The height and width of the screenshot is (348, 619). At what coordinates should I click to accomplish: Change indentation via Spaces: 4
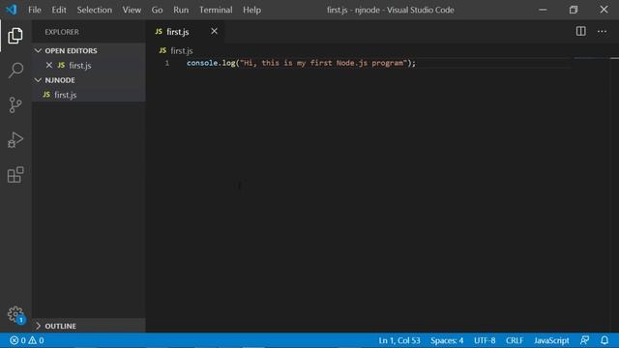click(447, 340)
